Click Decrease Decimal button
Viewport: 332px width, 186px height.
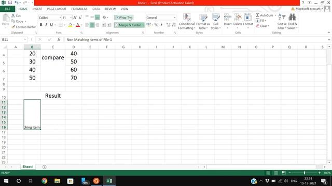174,25
